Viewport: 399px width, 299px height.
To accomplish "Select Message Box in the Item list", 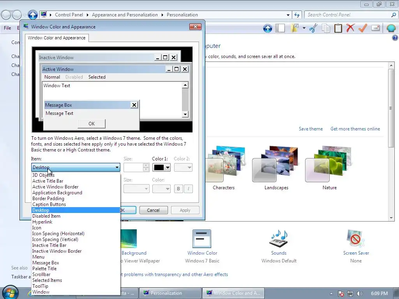I will pos(76,263).
